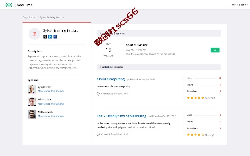Click Views row for Cloud Computing
Viewport: 250px width, 156px height.
click(x=204, y=85)
